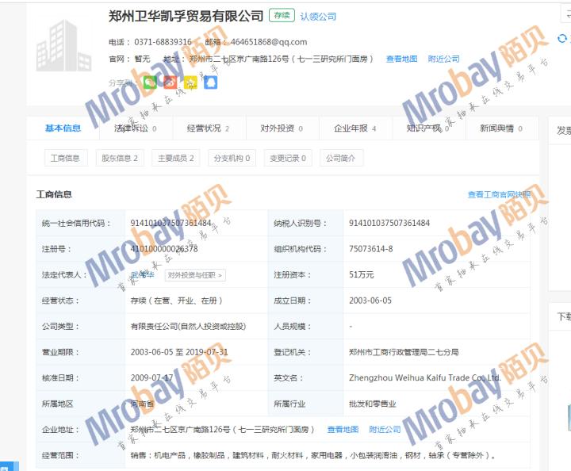Screen dimensions: 571x471
Task: Click 查看地图 link in header address
Action: click(x=401, y=59)
